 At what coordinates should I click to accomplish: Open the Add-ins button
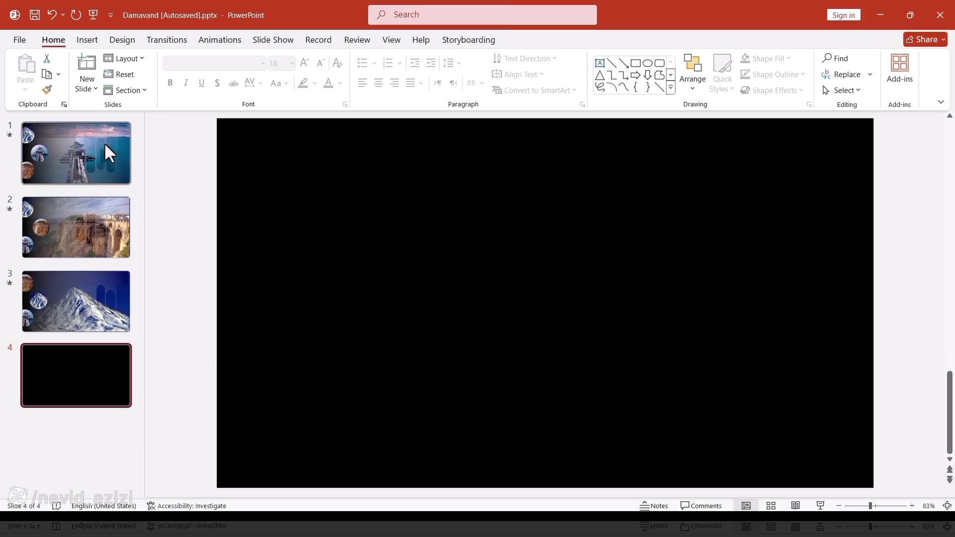point(899,69)
